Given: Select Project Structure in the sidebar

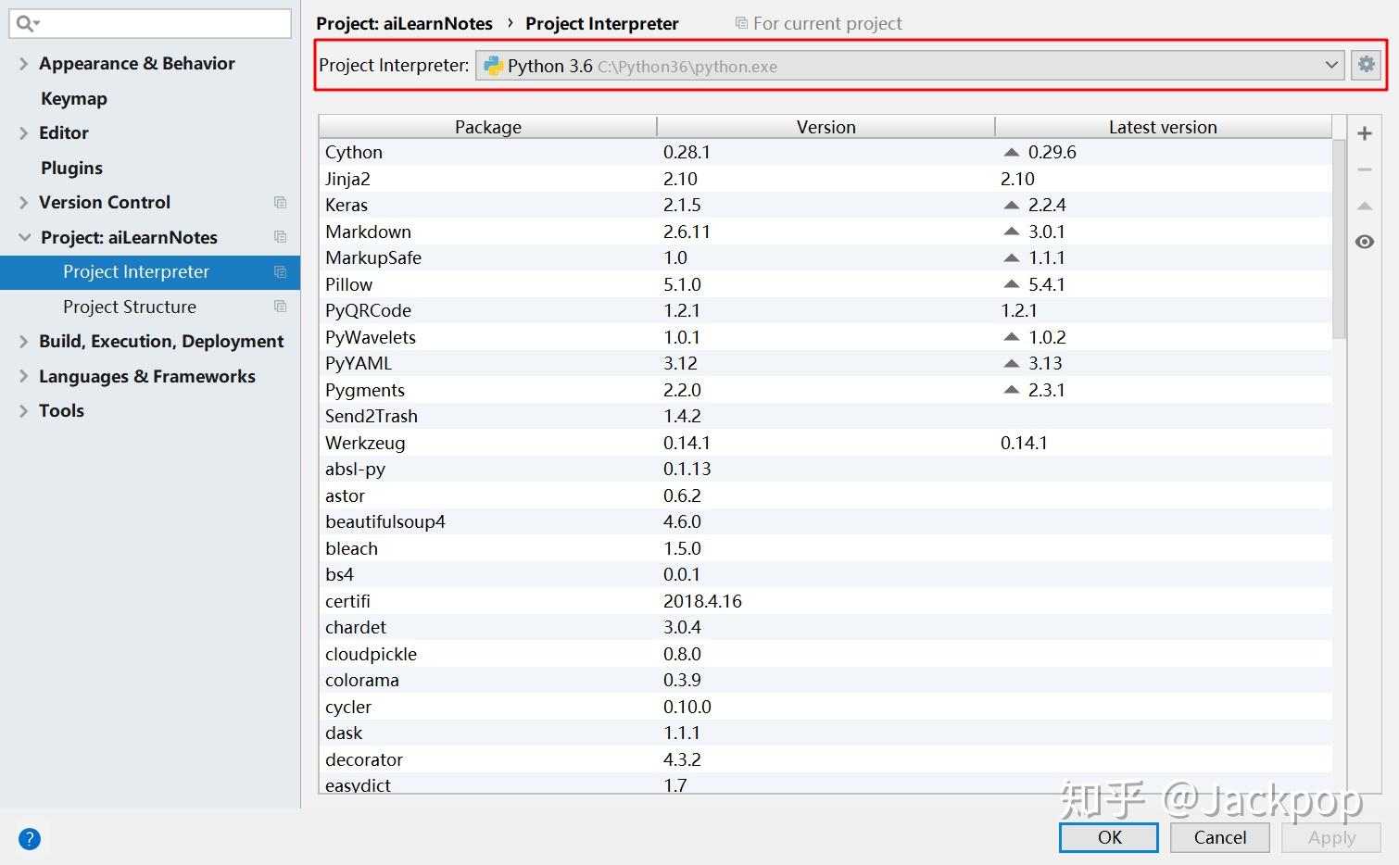Looking at the screenshot, I should [x=130, y=307].
